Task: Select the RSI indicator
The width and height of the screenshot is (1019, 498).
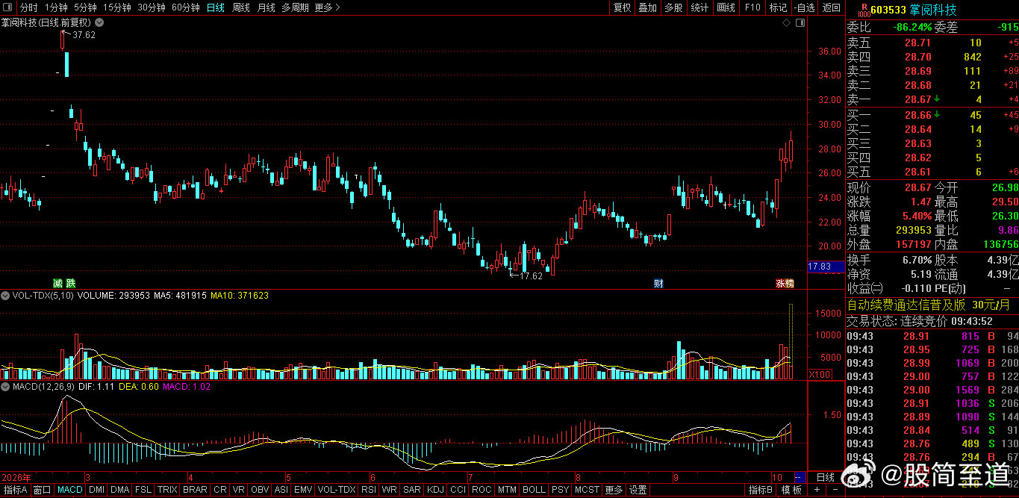Action: coord(368,490)
